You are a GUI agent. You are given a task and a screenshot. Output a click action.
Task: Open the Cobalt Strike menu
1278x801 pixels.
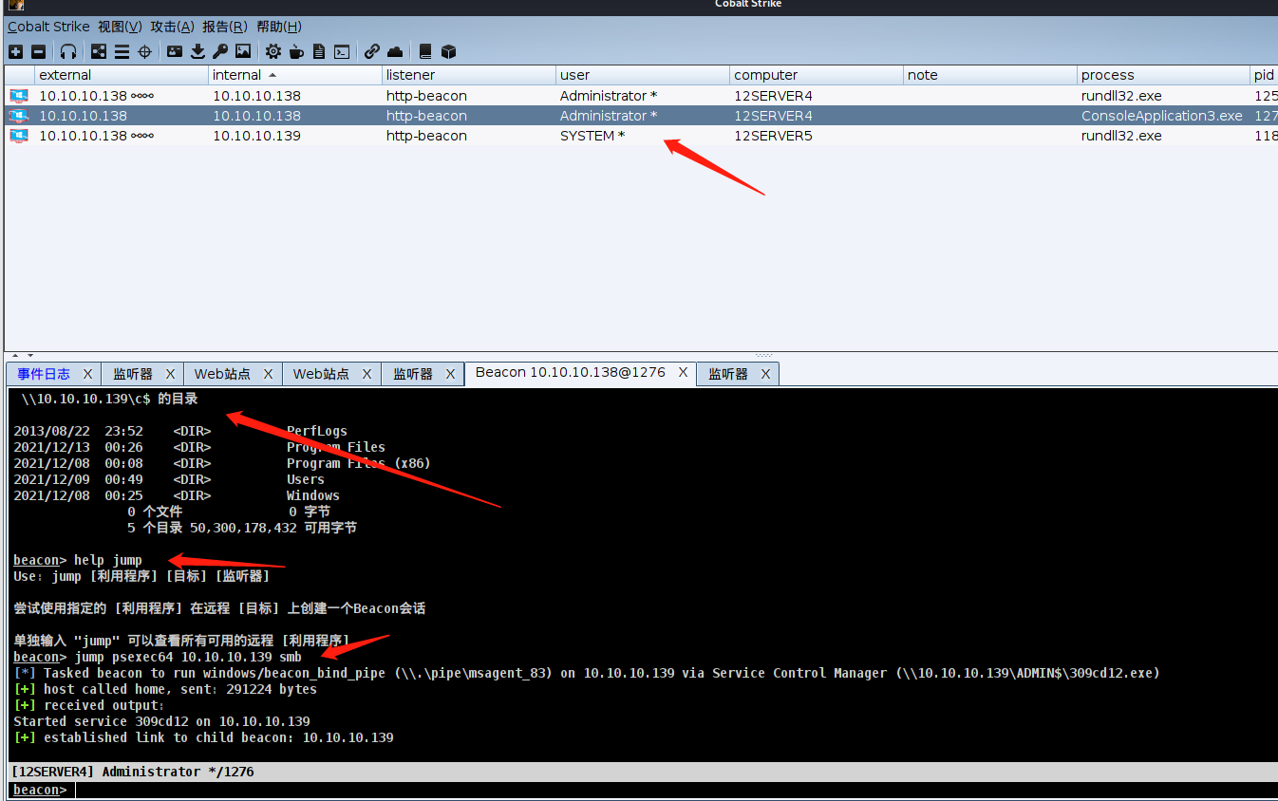pos(49,27)
